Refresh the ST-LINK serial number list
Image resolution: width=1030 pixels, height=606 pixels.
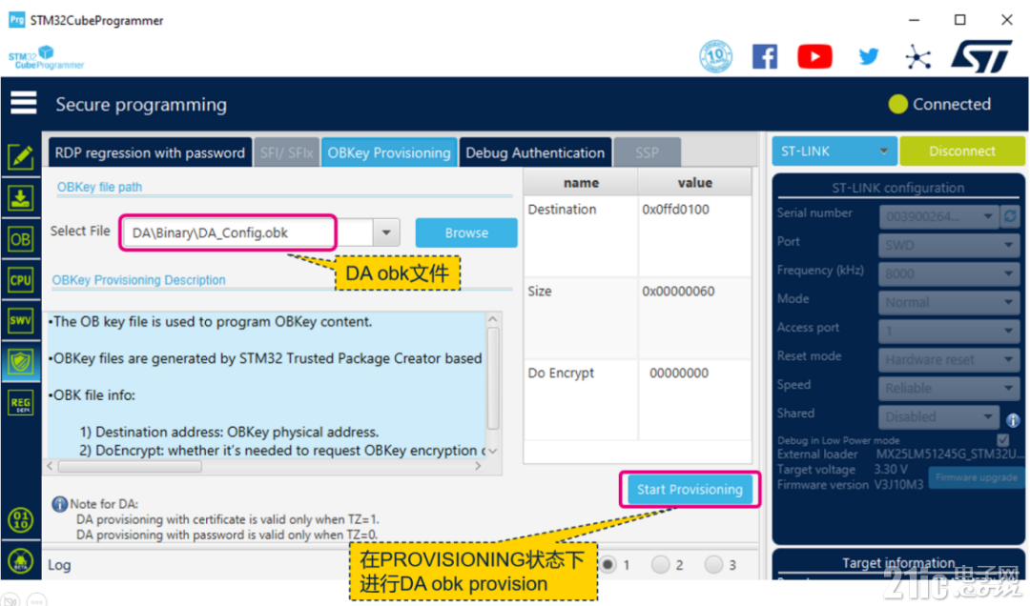point(1010,216)
